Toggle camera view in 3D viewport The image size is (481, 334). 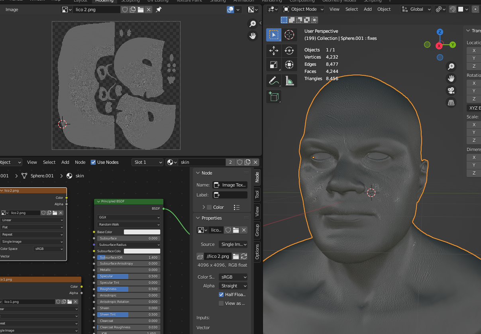point(451,90)
